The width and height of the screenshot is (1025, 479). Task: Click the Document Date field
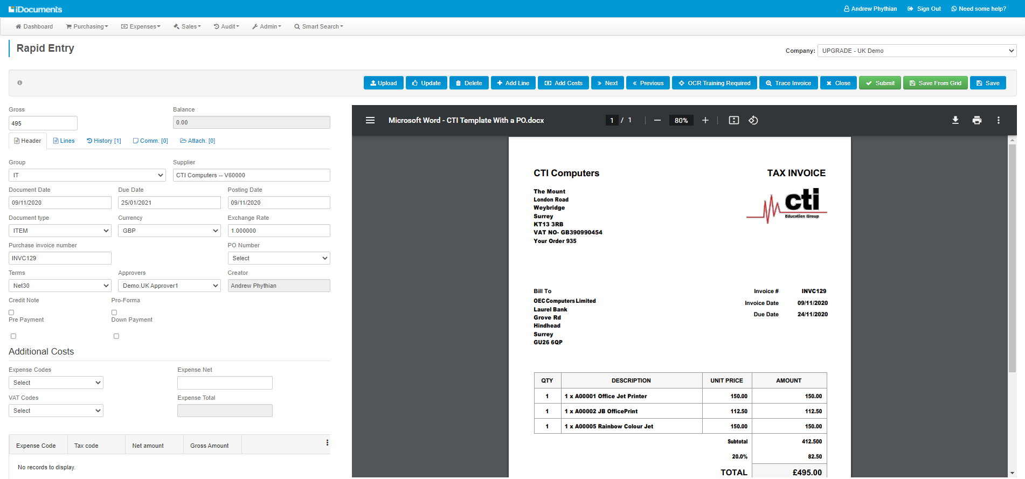tap(60, 203)
